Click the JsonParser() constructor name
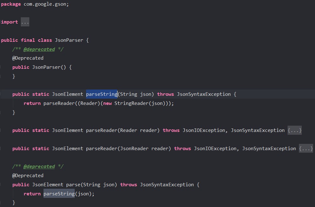The image size is (315, 207). 46,67
